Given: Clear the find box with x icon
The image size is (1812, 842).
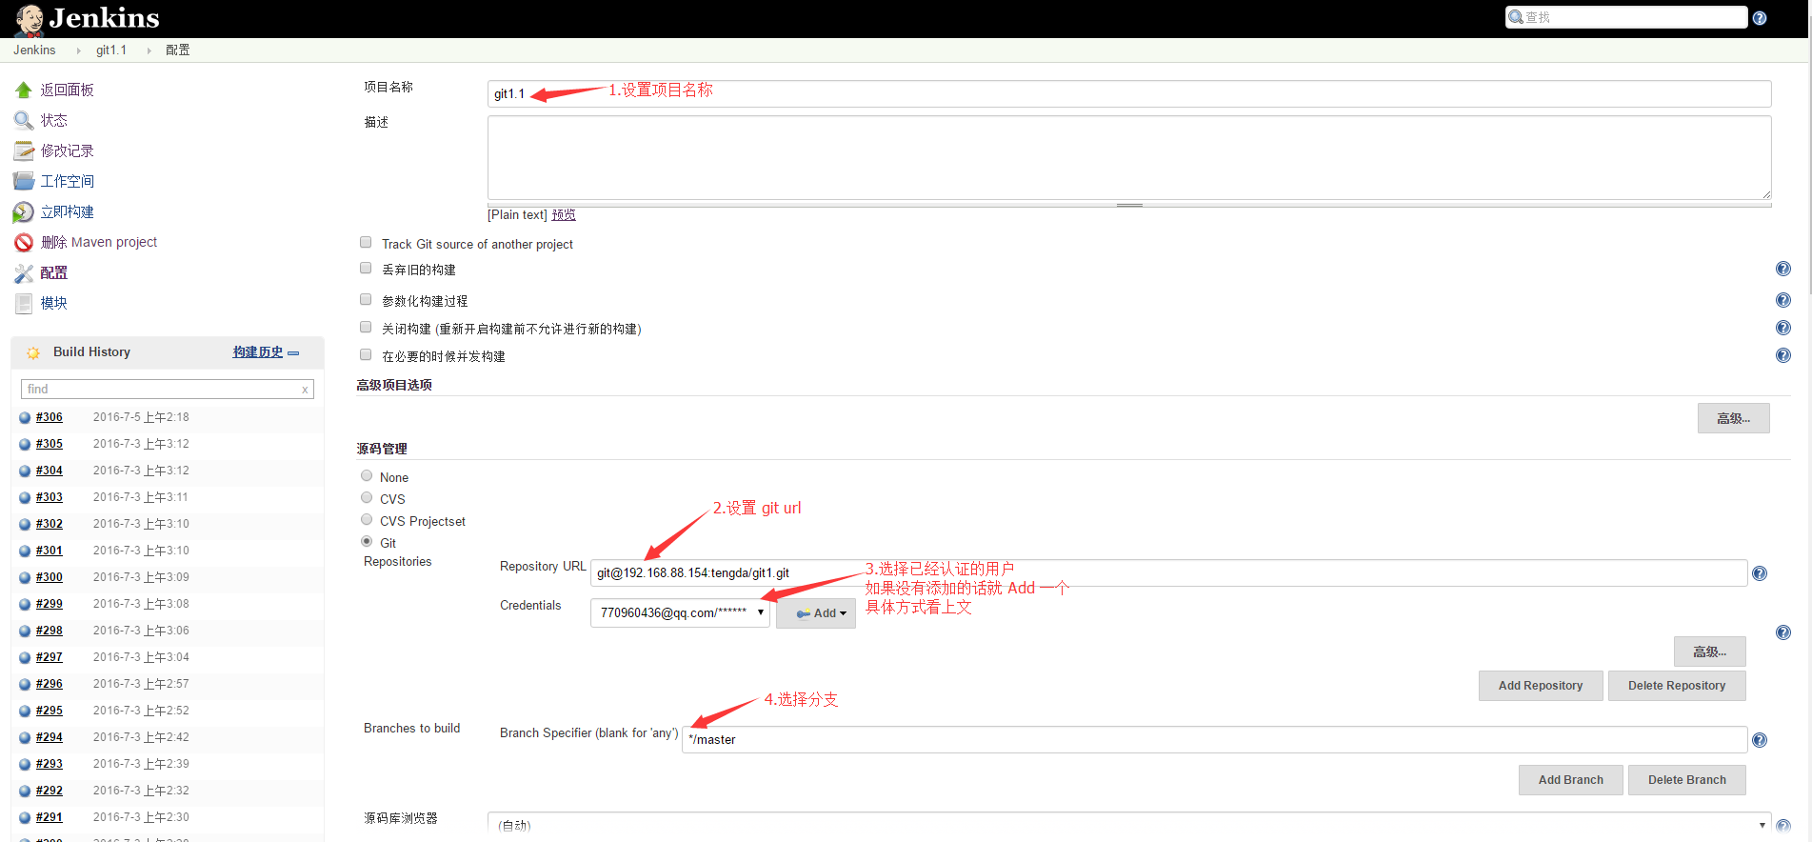Looking at the screenshot, I should point(305,390).
